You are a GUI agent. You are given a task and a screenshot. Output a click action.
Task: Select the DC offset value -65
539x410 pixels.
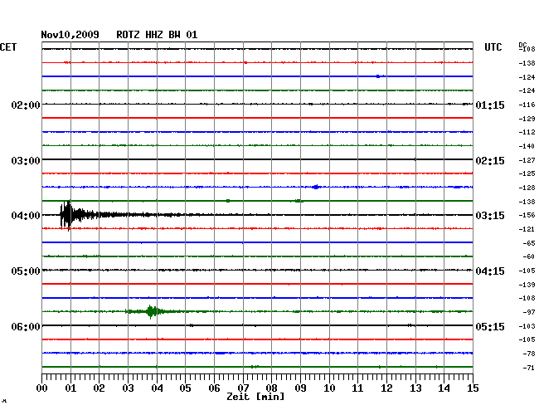(x=529, y=243)
